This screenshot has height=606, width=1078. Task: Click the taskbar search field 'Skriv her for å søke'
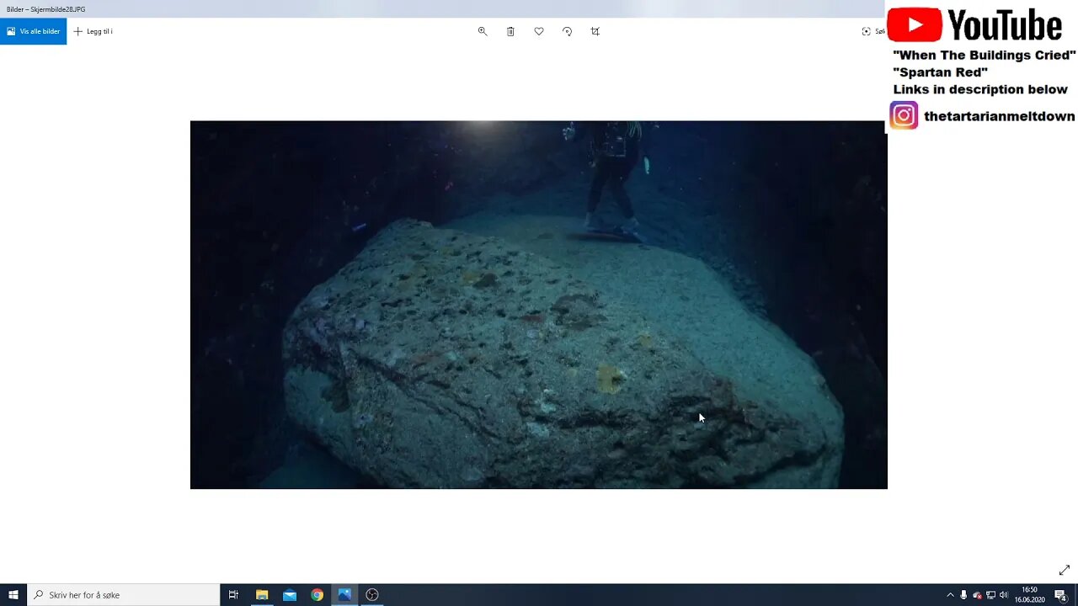[124, 595]
